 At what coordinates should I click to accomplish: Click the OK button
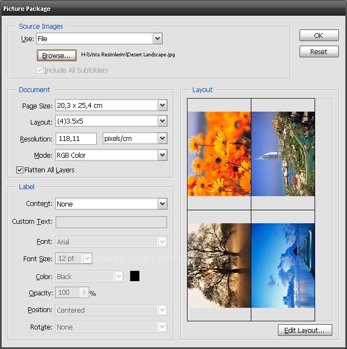pos(319,35)
